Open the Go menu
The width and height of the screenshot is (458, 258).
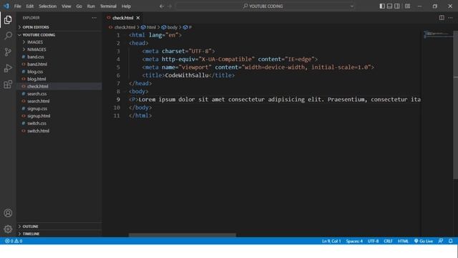coord(79,6)
